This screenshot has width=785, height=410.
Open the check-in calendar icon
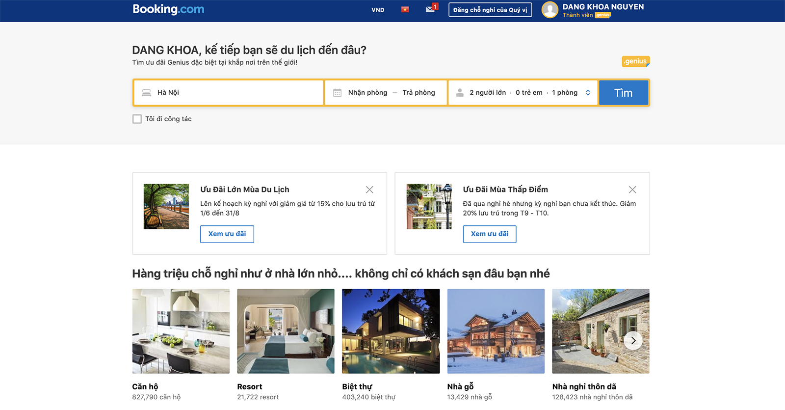(337, 92)
